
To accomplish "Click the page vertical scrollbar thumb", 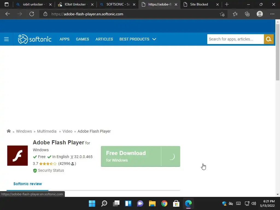I will [x=278, y=52].
